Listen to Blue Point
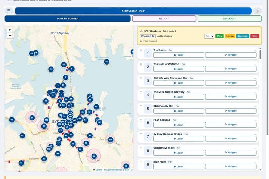 pyautogui.click(x=179, y=166)
